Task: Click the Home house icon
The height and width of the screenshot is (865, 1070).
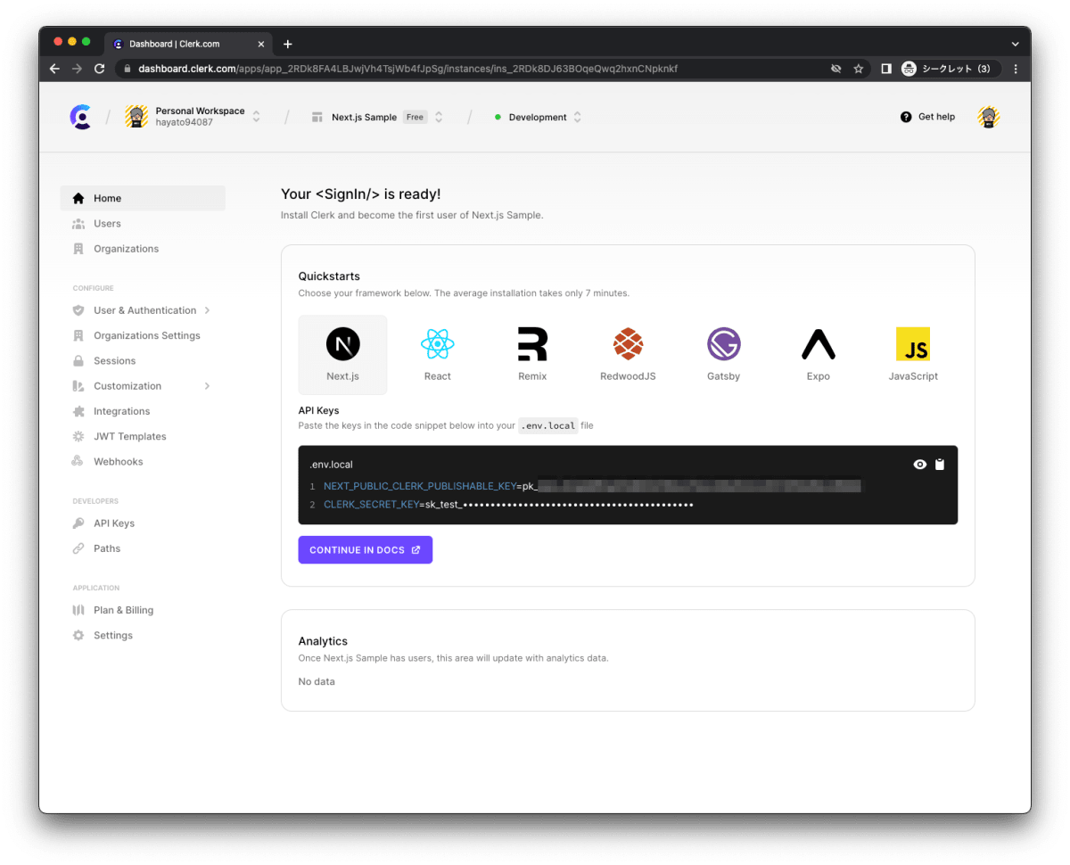Action: (78, 198)
